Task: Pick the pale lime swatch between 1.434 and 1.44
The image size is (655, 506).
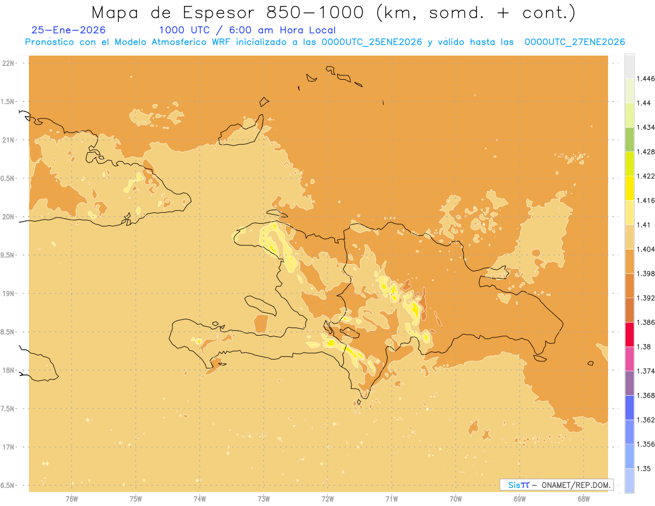Action: point(629,115)
